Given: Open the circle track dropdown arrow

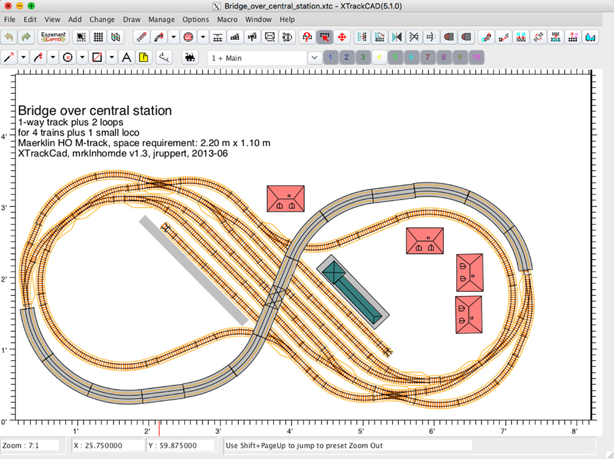Looking at the screenshot, I should click(81, 56).
